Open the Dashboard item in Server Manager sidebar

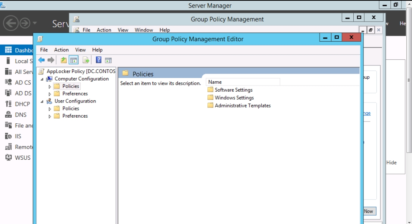(17, 50)
